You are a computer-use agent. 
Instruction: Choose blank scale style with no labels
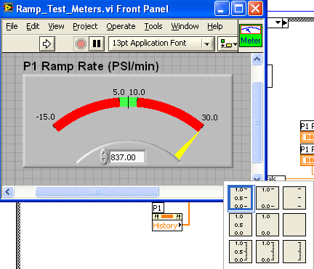pyautogui.click(x=294, y=225)
